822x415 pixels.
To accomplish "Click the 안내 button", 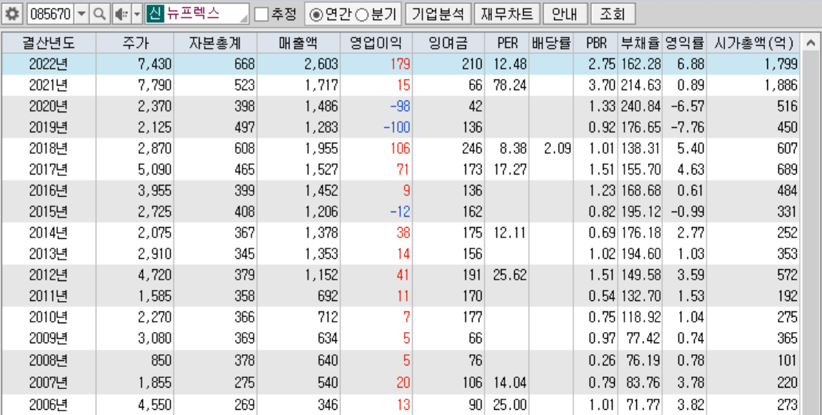I will 565,14.
